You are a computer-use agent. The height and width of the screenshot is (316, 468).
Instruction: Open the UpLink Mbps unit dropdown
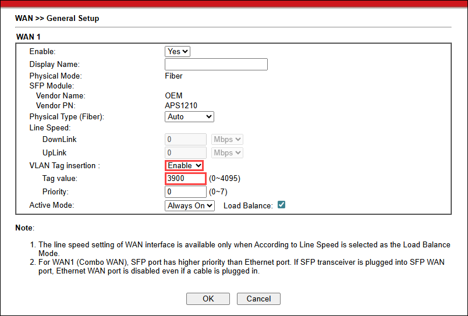tap(227, 153)
